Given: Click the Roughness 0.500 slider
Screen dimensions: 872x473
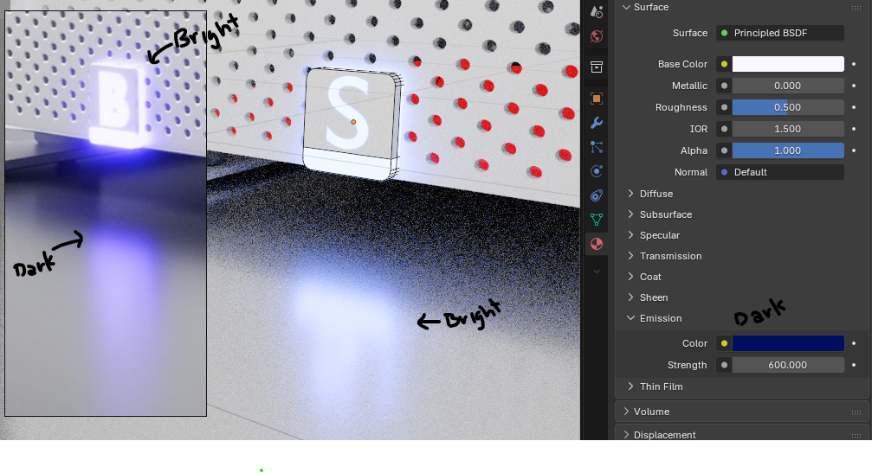Looking at the screenshot, I should pyautogui.click(x=788, y=107).
